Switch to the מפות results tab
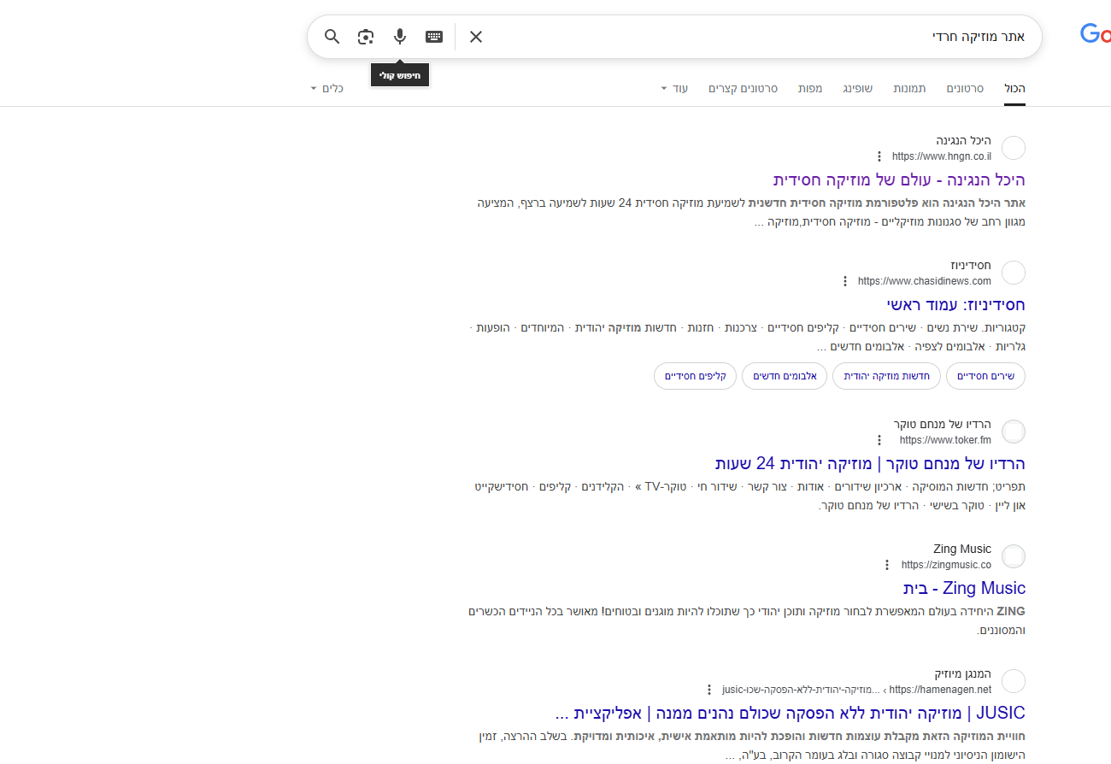 810,88
